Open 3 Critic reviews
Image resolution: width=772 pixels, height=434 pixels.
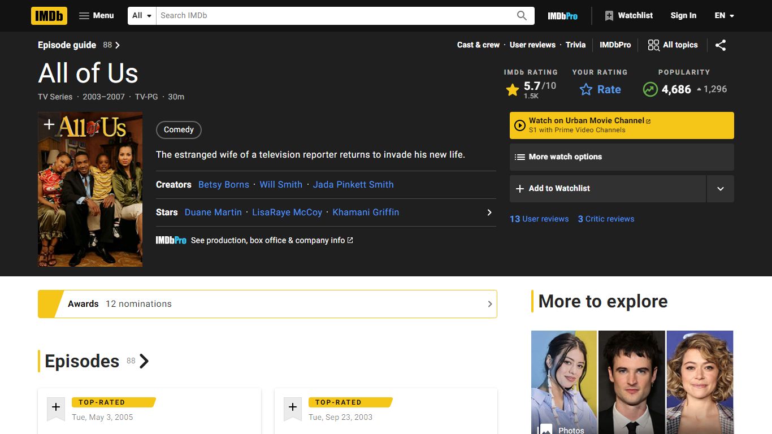coord(606,219)
